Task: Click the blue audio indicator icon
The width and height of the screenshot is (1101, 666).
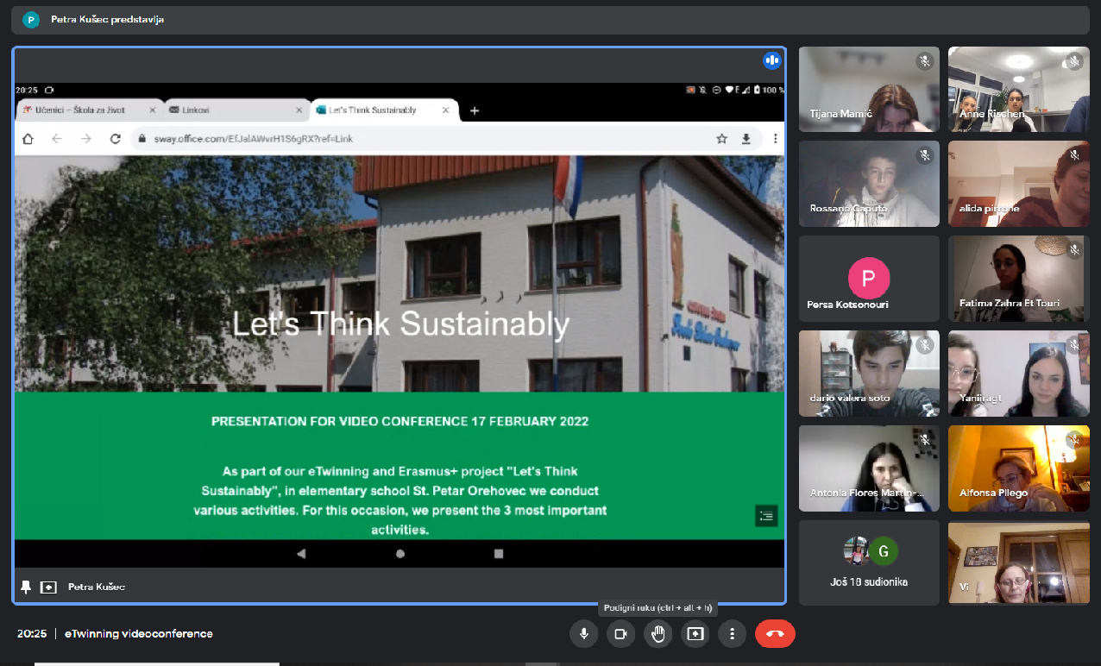Action: pos(771,60)
